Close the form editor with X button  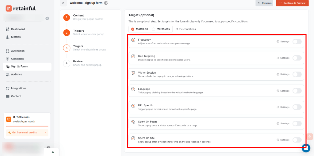click(63, 3)
